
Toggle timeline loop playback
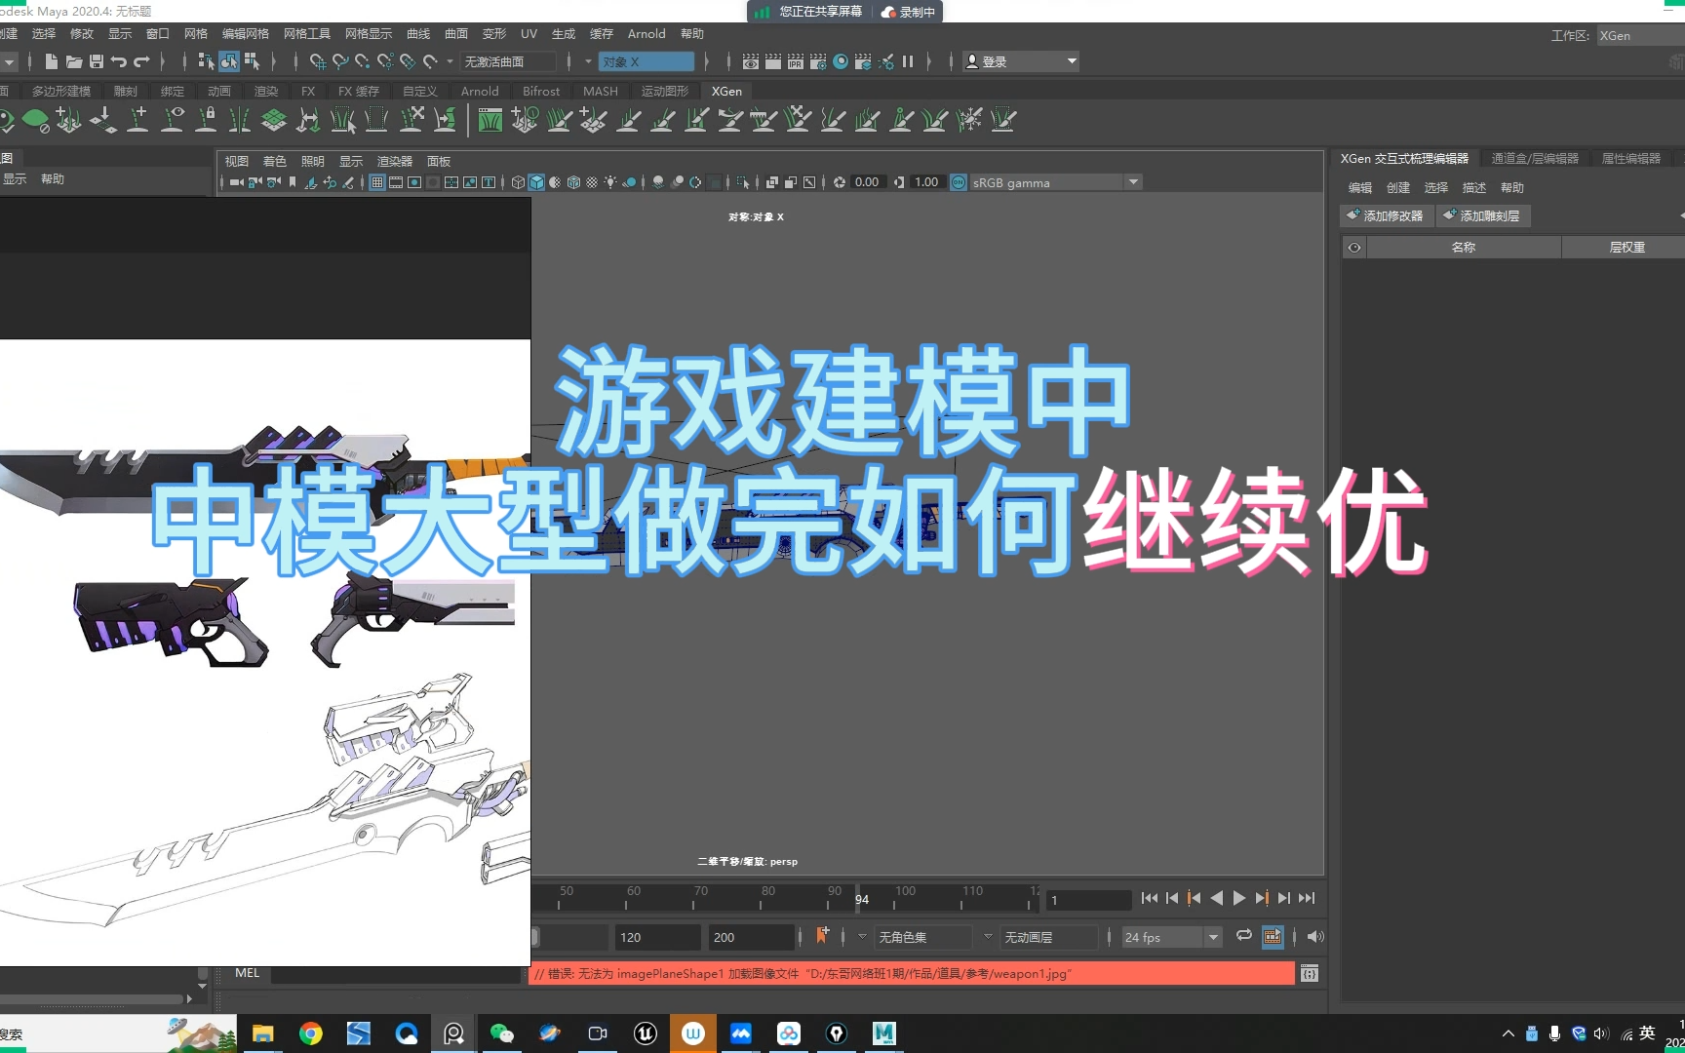click(x=1244, y=936)
